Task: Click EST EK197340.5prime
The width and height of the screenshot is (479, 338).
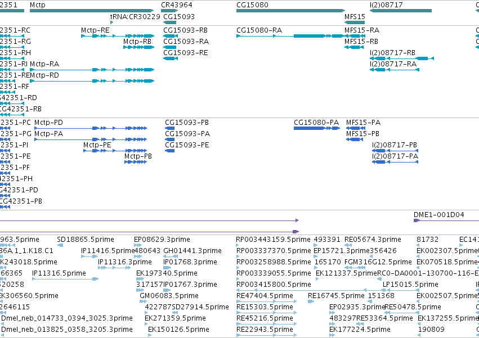Action: pyautogui.click(x=167, y=273)
